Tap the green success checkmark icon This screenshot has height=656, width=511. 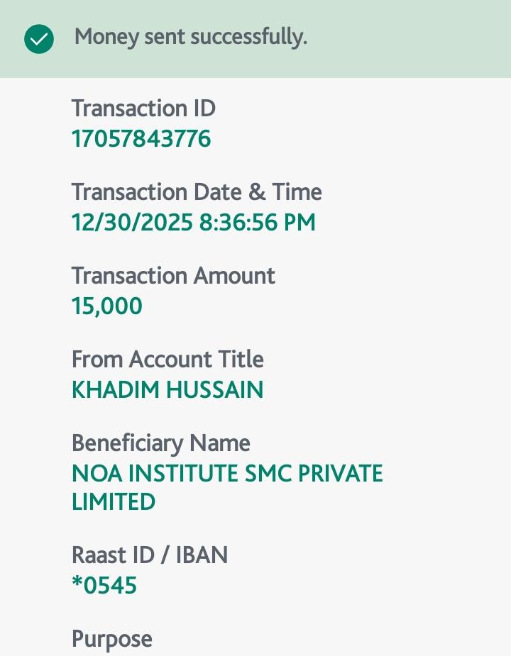tap(39, 39)
